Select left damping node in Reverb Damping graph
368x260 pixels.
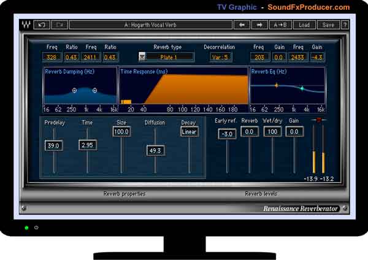pos(74,90)
